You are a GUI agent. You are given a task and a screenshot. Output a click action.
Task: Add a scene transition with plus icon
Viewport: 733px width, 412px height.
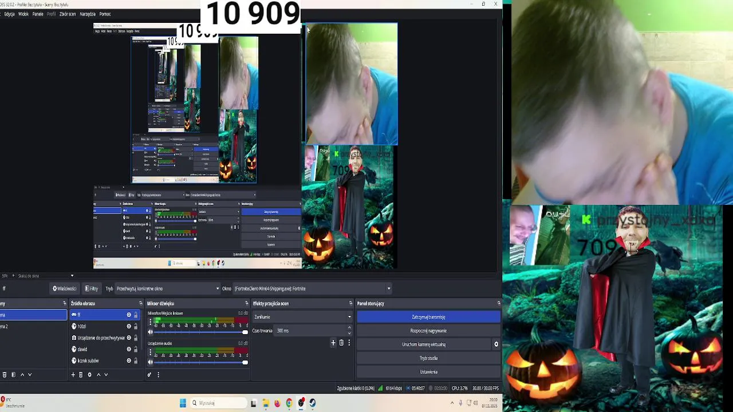[x=333, y=343]
